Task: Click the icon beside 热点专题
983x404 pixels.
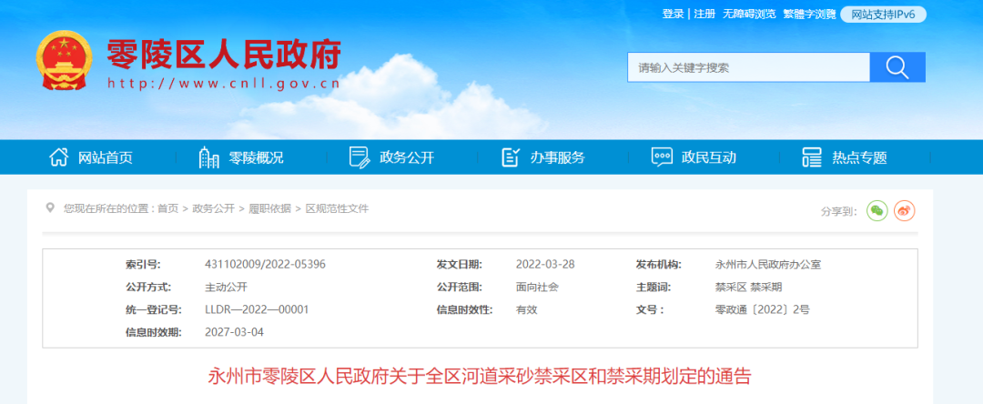Action: point(812,157)
